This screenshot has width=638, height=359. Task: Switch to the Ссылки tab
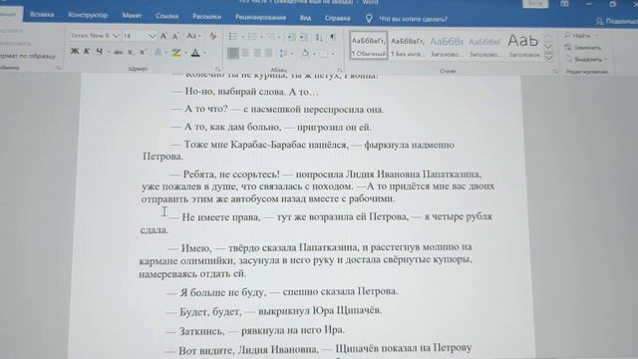[x=166, y=16]
